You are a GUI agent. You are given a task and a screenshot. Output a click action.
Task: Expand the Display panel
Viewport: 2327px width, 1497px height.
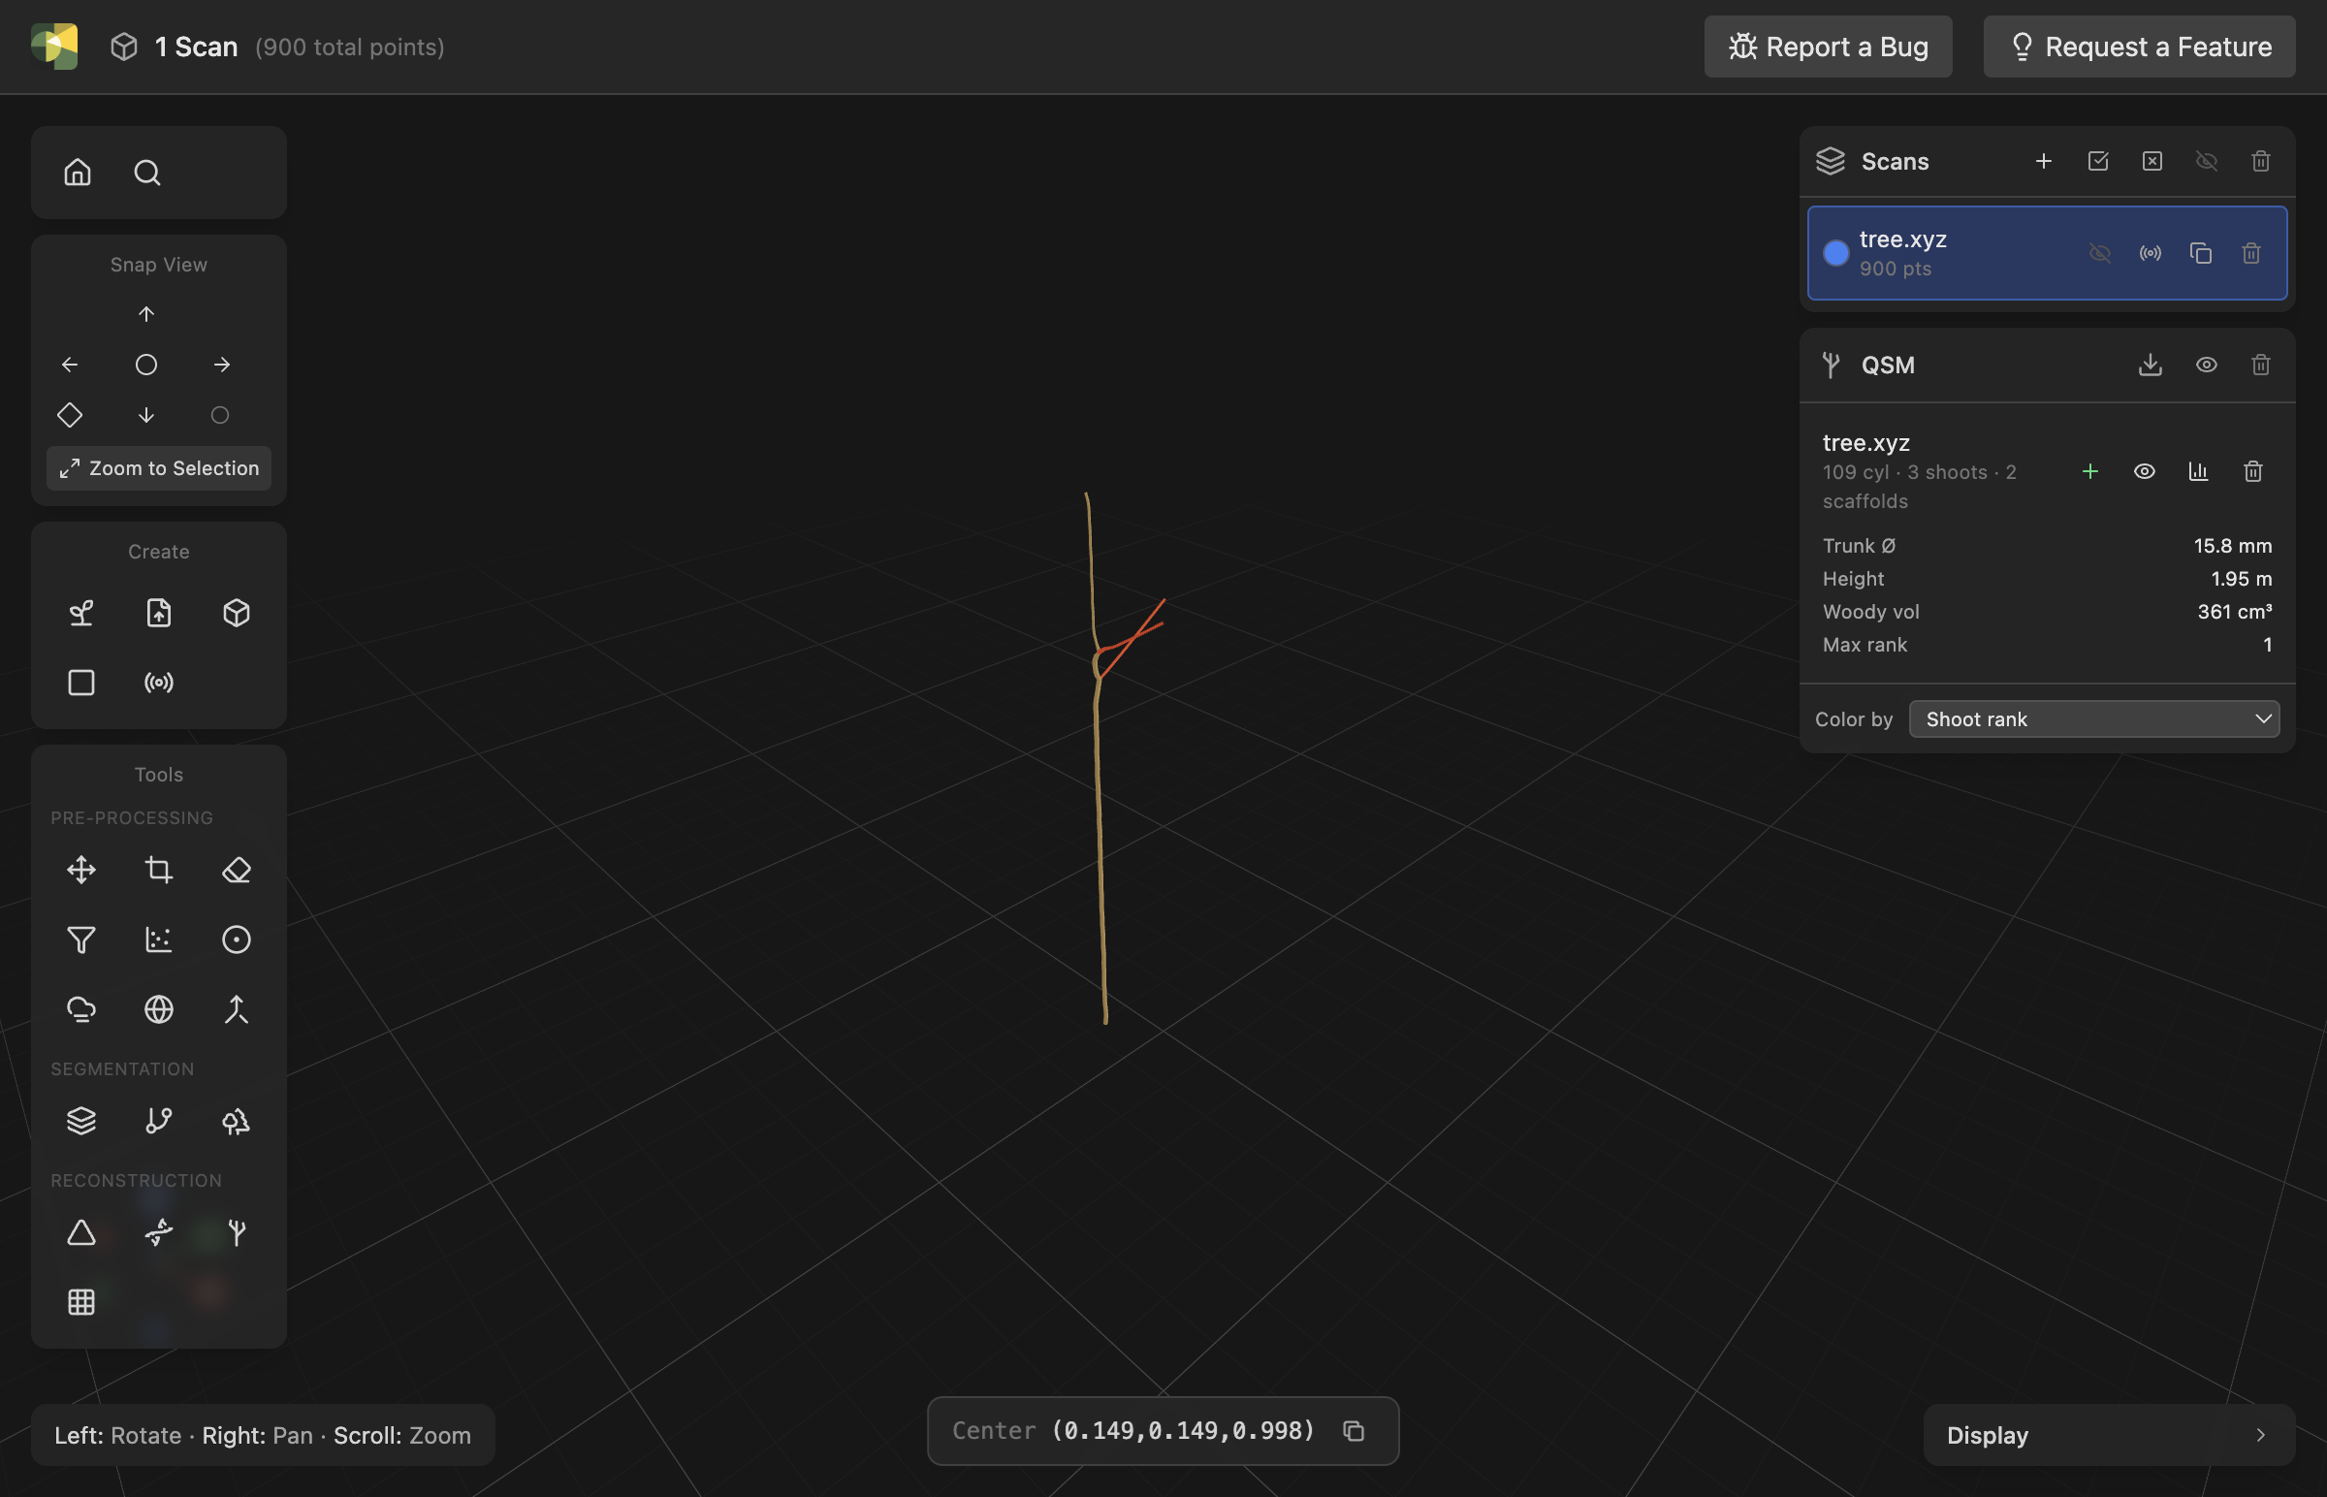click(2110, 1436)
